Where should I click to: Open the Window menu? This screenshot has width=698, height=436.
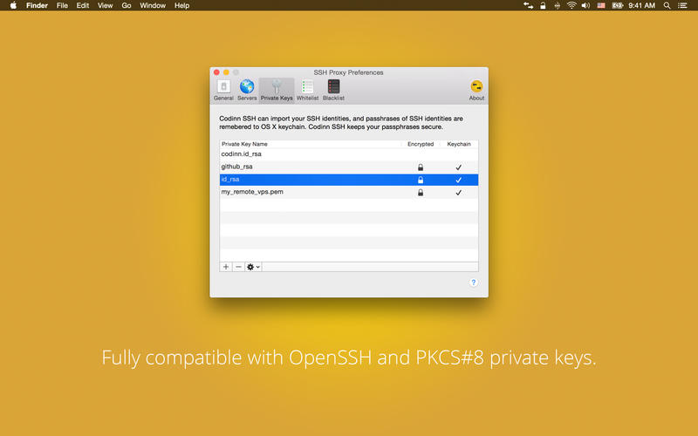click(x=153, y=5)
